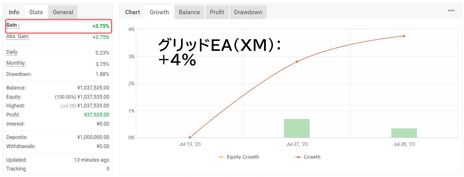This screenshot has width=464, height=177.
Task: Click the Gain label link
Action: (x=13, y=25)
